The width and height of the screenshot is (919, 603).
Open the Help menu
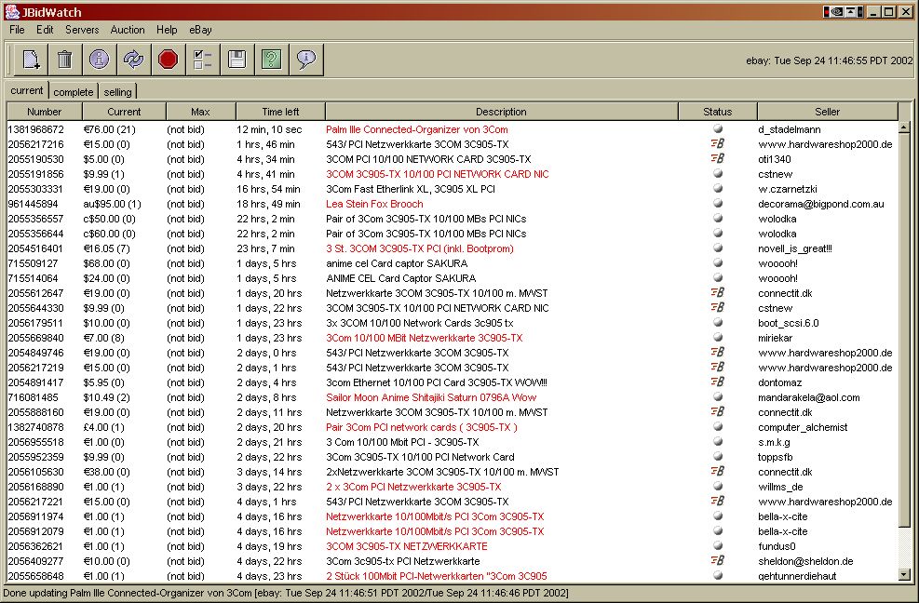click(x=167, y=29)
